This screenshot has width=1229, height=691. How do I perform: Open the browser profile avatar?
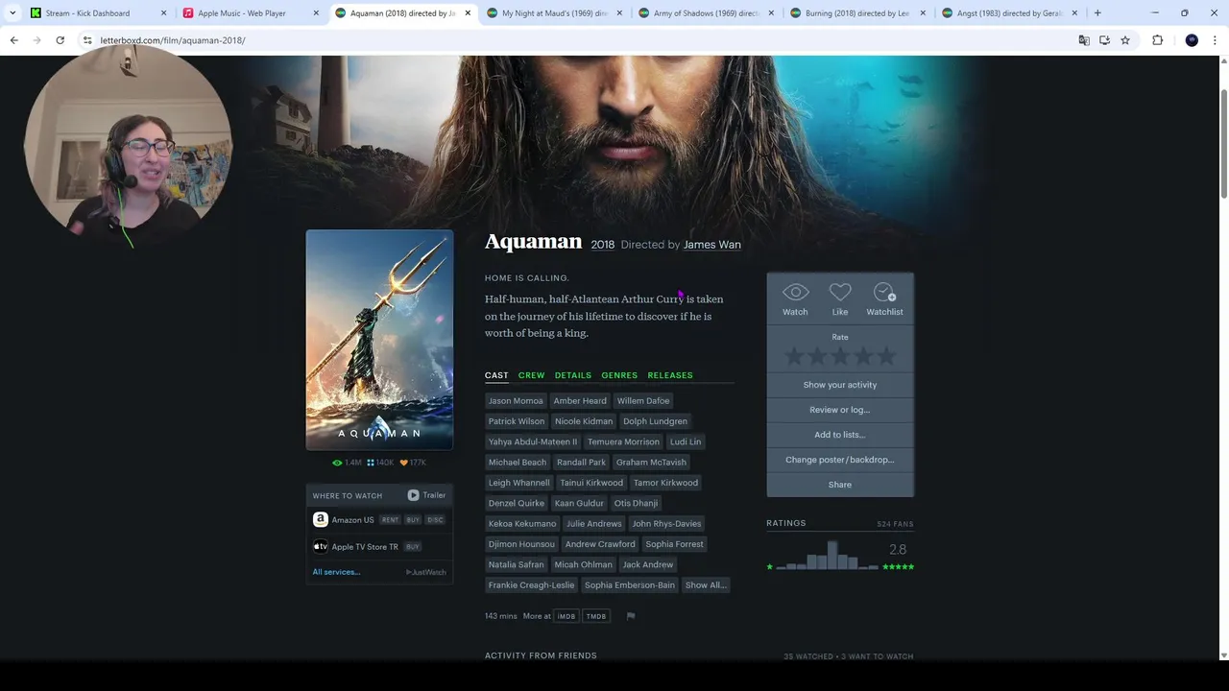[1192, 40]
